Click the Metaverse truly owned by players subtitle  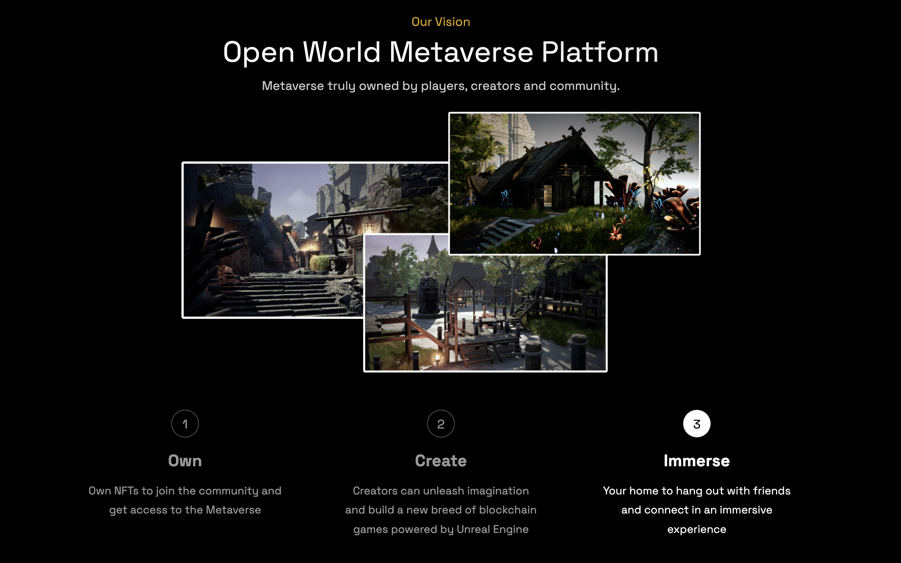(x=441, y=86)
